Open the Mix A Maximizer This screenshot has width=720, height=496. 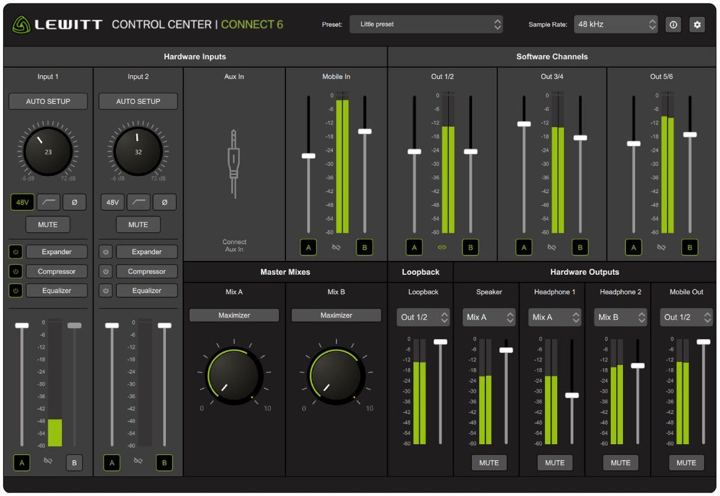(x=234, y=315)
